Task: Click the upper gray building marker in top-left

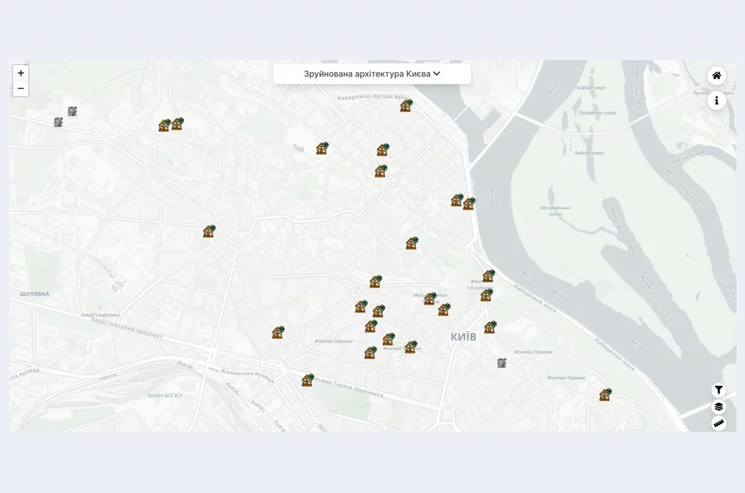Action: (x=72, y=112)
